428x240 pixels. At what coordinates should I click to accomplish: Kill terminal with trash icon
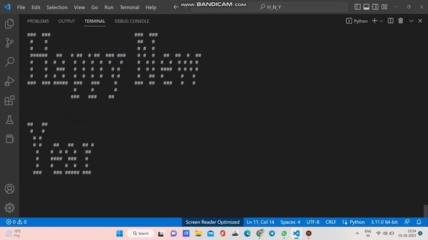[401, 21]
